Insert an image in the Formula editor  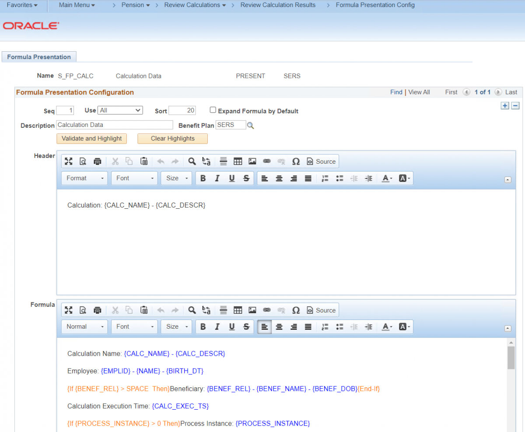(x=252, y=310)
